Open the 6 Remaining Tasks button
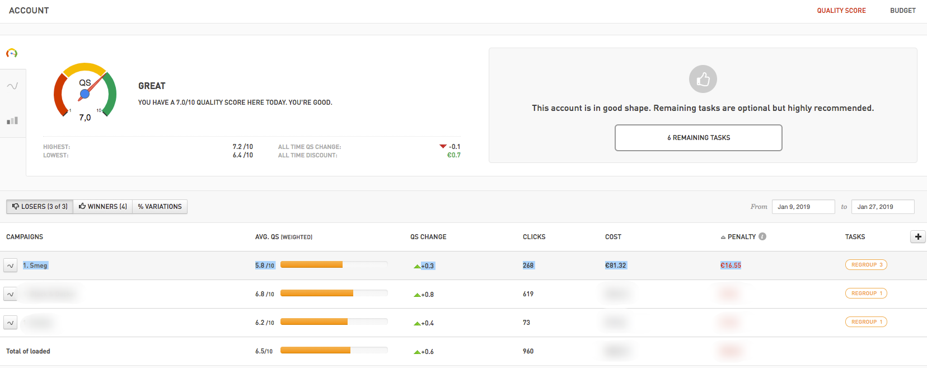The height and width of the screenshot is (368, 927). point(699,138)
